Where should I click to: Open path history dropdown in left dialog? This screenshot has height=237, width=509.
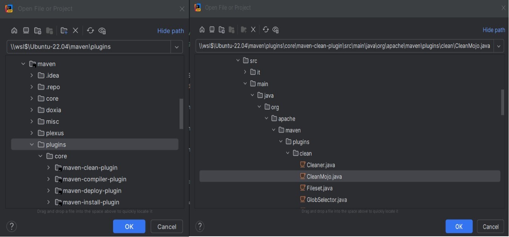tap(176, 47)
